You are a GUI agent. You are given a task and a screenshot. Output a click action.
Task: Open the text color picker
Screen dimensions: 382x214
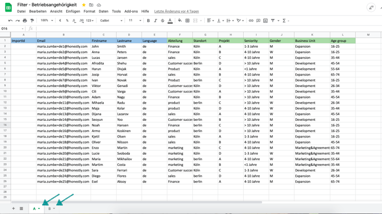pyautogui.click(x=170, y=21)
